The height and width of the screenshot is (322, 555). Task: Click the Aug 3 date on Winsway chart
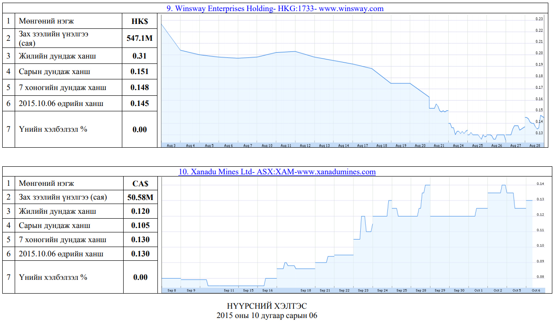pos(171,145)
